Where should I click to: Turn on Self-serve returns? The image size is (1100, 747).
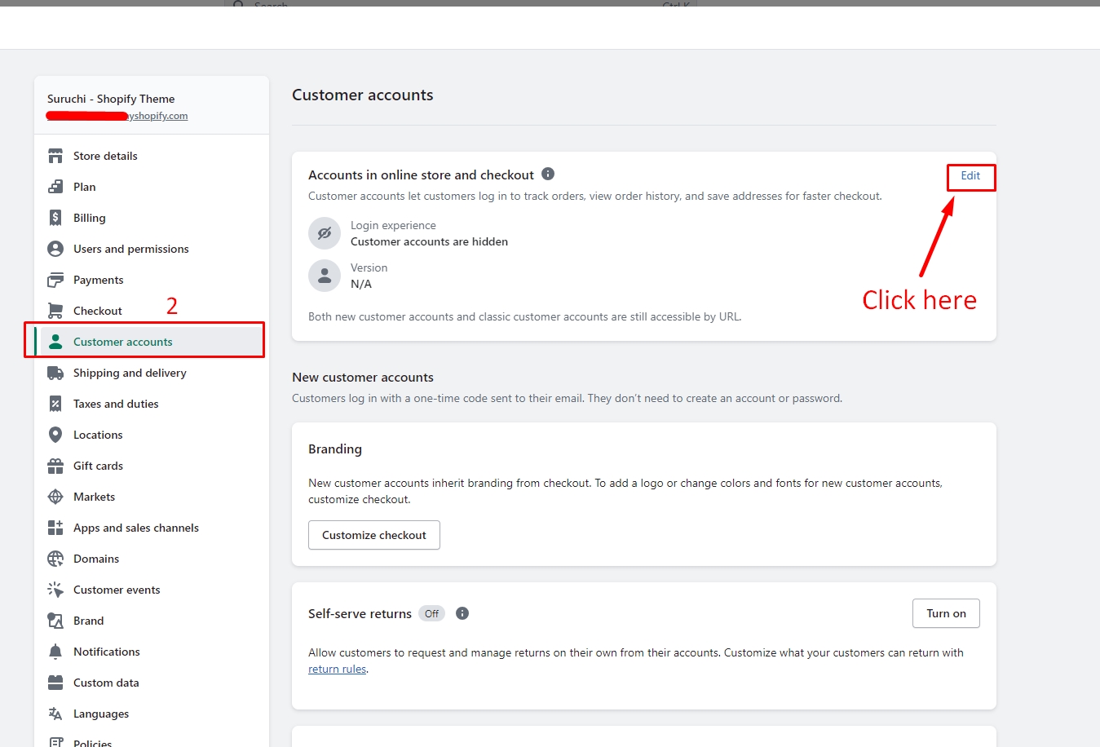coord(946,613)
